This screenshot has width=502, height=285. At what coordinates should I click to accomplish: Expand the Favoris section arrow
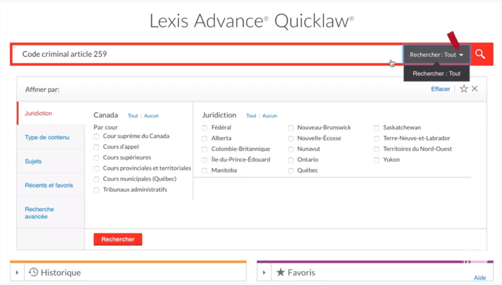264,273
